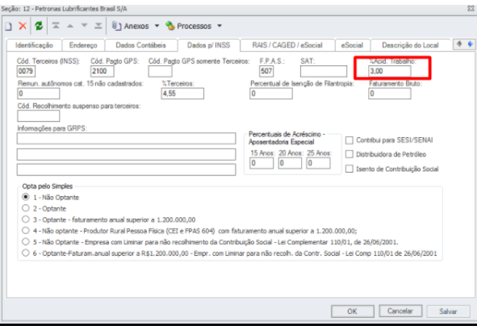Click the green refresh arrows icon
The image size is (477, 326).
coord(39,26)
